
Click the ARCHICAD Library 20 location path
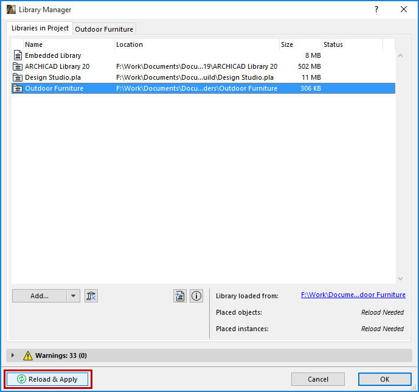196,66
